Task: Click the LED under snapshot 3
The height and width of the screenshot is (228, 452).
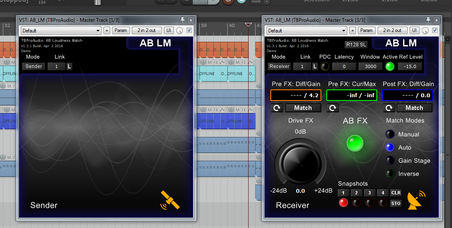Action: (369, 203)
